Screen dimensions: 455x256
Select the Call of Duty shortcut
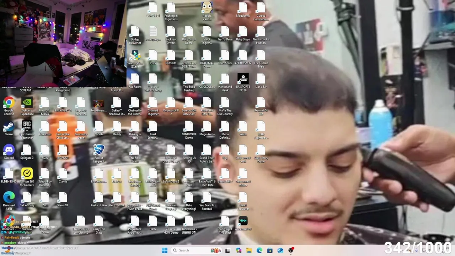(27, 200)
